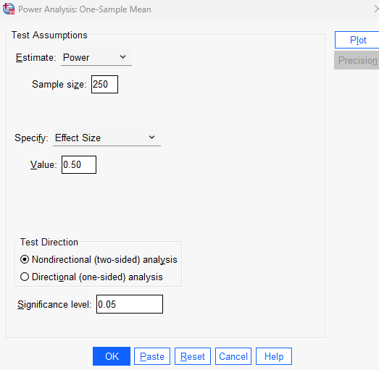The image size is (379, 370).
Task: Cancel the power analysis dialog
Action: point(233,356)
